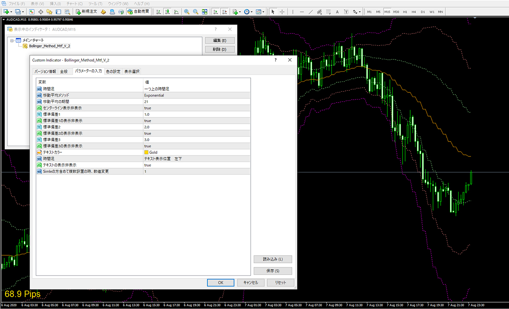This screenshot has width=509, height=309.
Task: Select the text tool A
Action: click(337, 11)
